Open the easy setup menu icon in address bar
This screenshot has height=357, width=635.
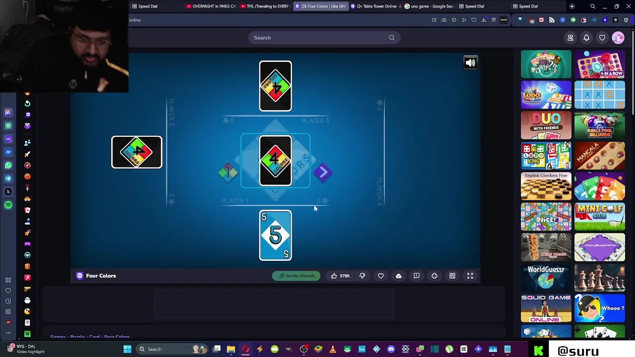coord(494,20)
